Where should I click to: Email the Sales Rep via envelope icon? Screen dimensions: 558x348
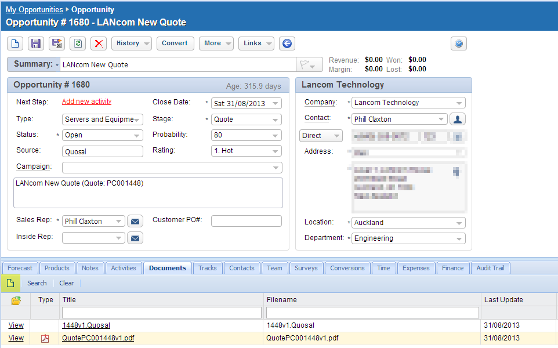[x=135, y=221]
